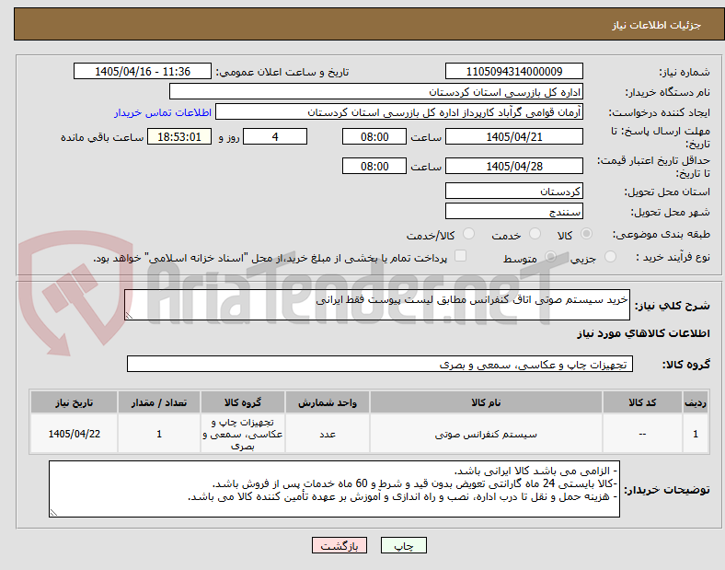Image resolution: width=725 pixels, height=570 pixels.
Task: Click the row number cell 1
Action: [696, 434]
